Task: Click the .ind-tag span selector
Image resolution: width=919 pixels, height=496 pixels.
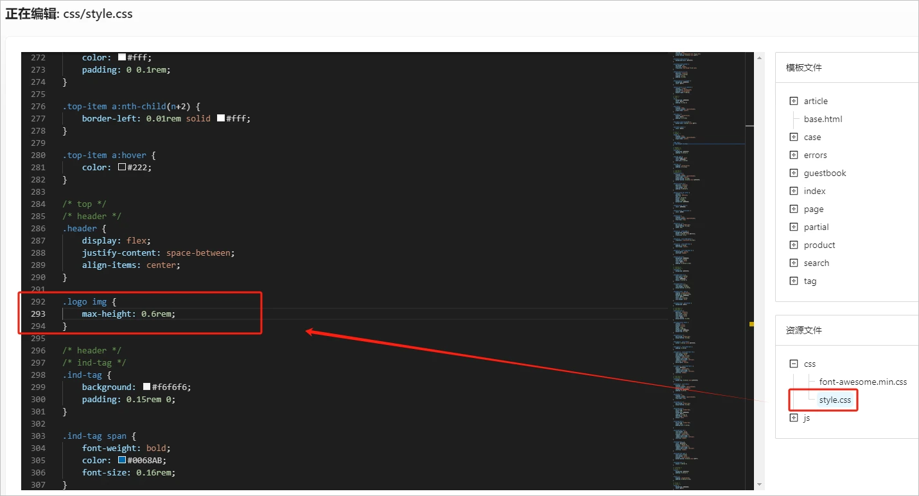Action: 94,436
